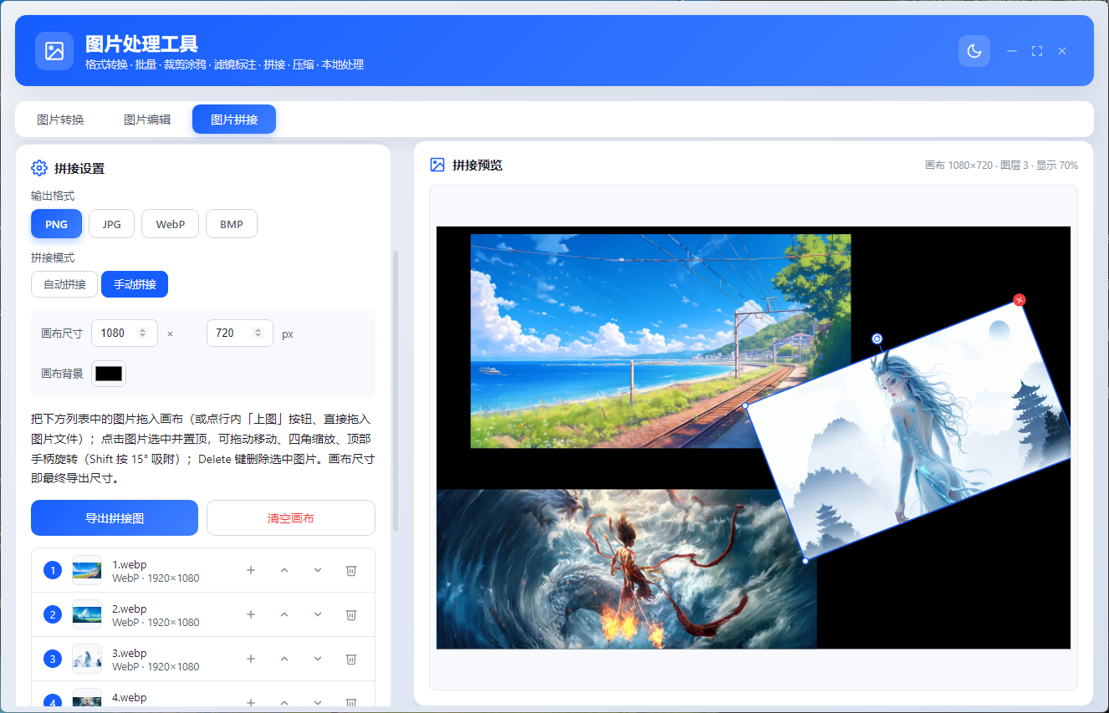Toggle dark mode with the moon icon
1109x713 pixels.
[974, 51]
